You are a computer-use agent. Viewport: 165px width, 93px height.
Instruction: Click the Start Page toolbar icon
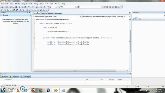point(116,7)
